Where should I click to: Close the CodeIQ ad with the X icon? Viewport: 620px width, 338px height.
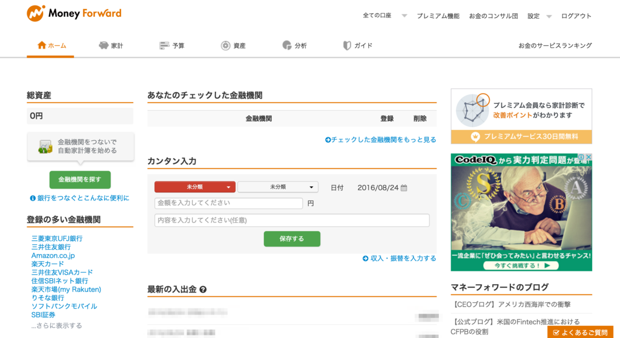(589, 157)
